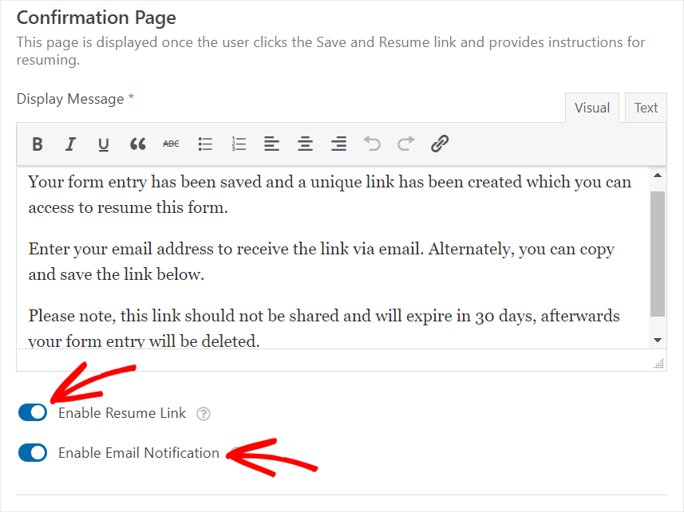Click the text "Enter your email address to receive"
The height and width of the screenshot is (512, 684).
(158, 249)
